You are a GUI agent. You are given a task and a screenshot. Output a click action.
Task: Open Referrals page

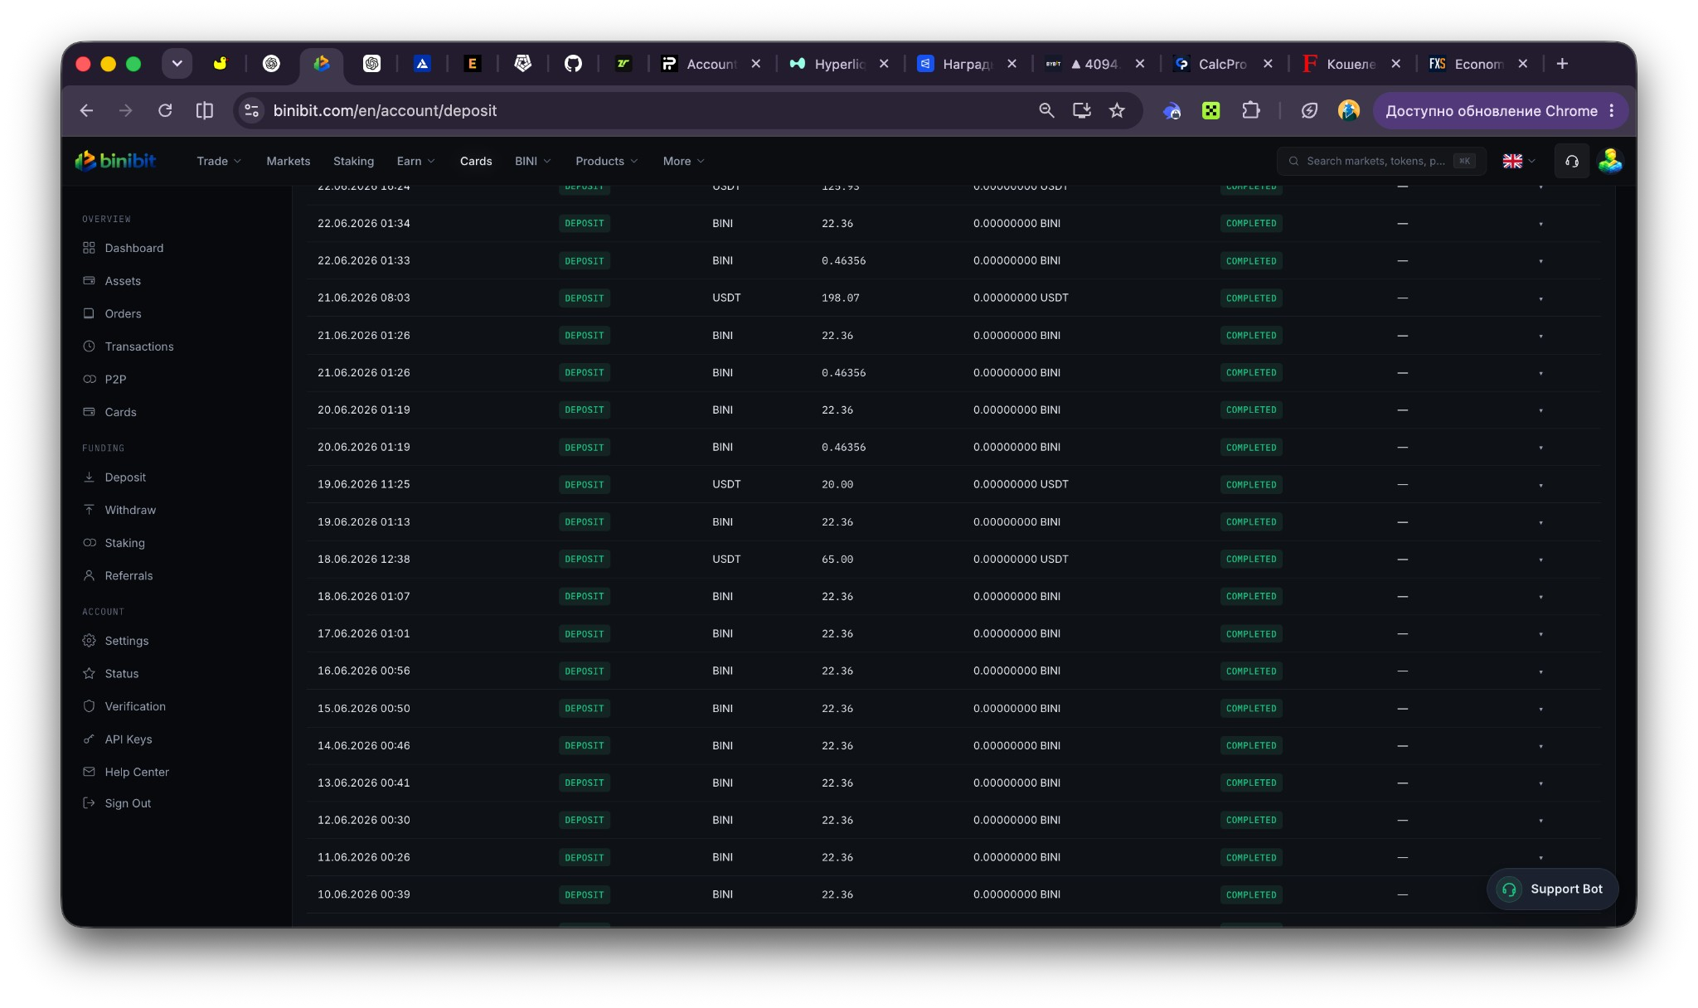(129, 575)
